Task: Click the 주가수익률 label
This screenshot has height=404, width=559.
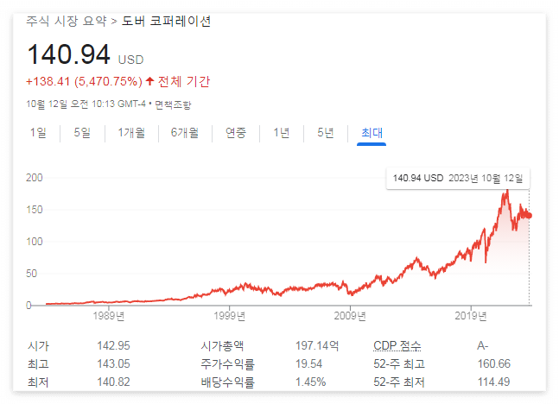Action: point(227,363)
